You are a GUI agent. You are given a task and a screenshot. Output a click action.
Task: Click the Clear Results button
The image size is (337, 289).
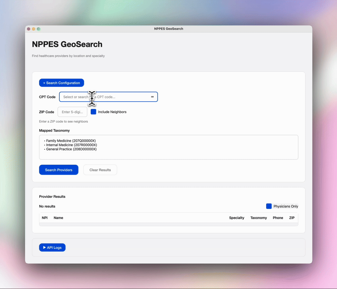[100, 169]
